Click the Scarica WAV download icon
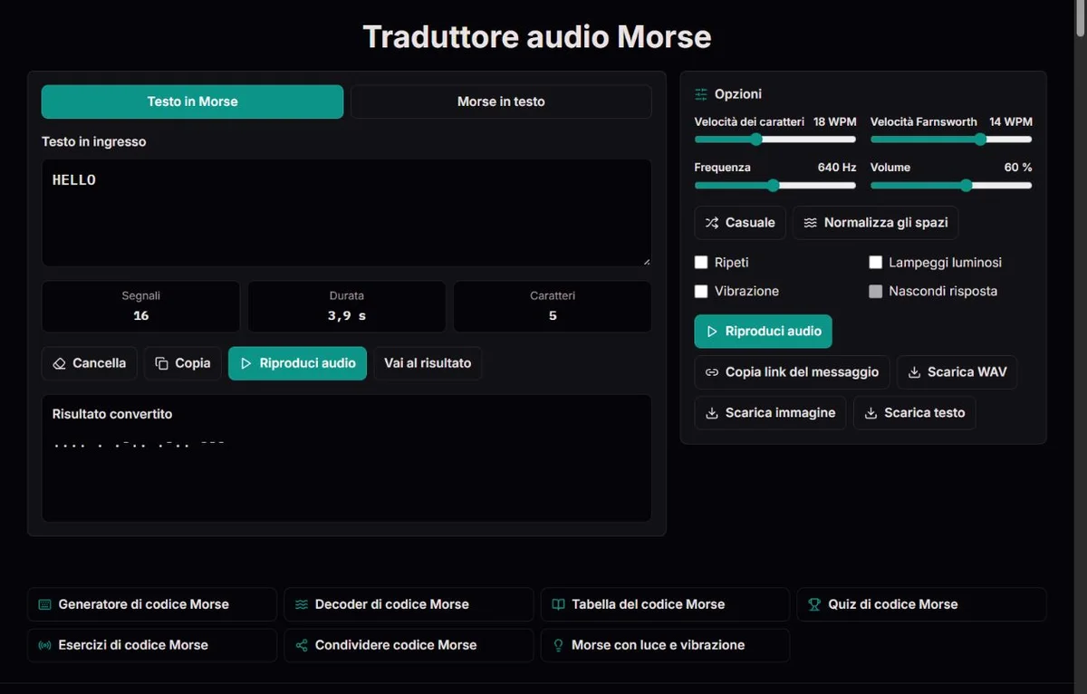1087x694 pixels. (x=914, y=372)
